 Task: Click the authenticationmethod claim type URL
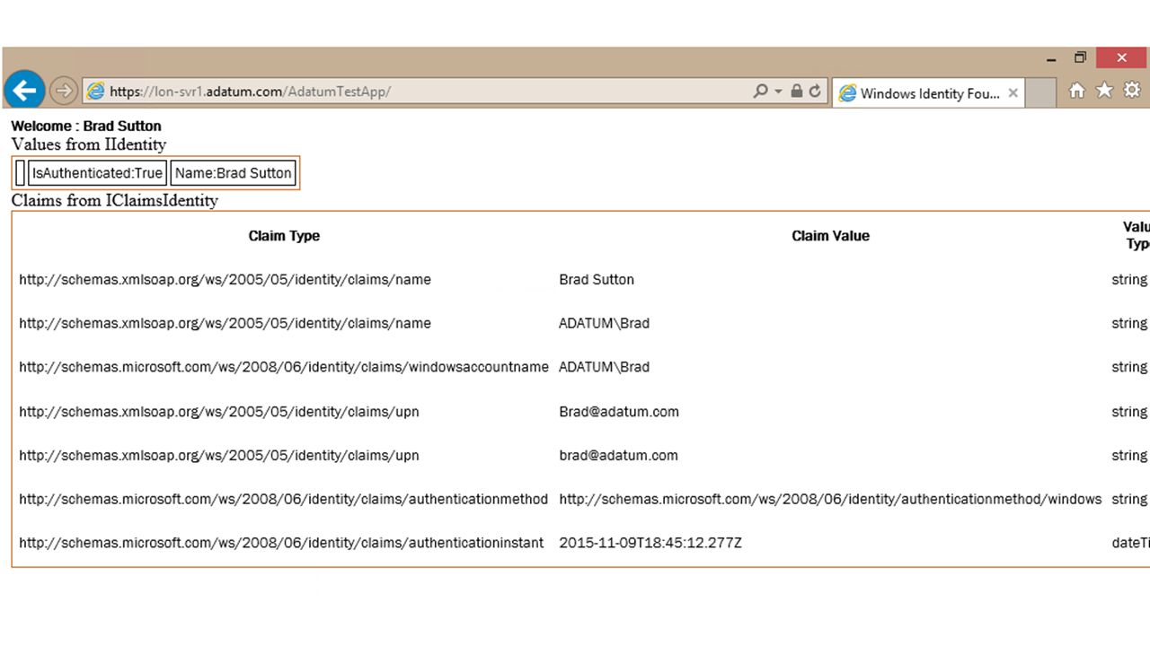(283, 500)
